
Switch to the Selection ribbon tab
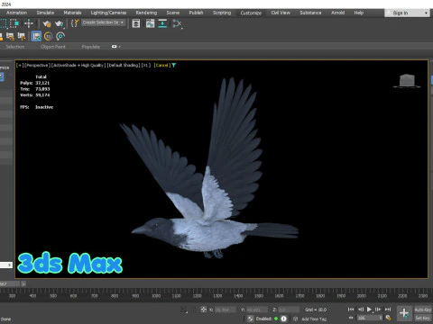coord(15,47)
